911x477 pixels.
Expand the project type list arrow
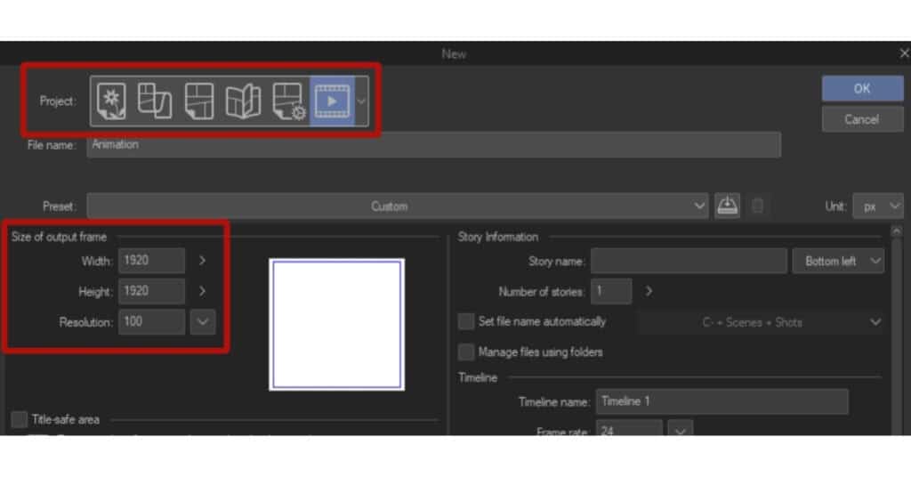(361, 101)
